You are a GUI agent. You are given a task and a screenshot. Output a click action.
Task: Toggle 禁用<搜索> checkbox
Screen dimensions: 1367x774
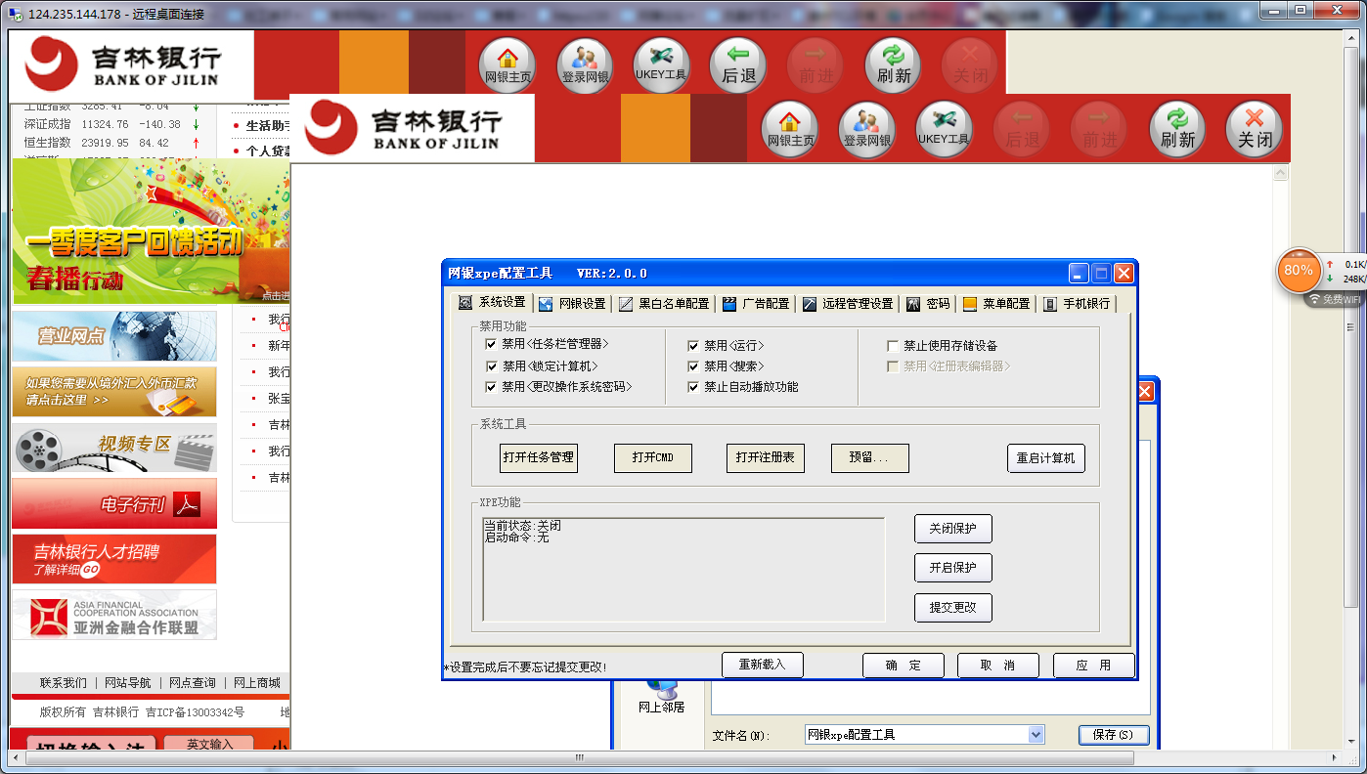coord(693,365)
